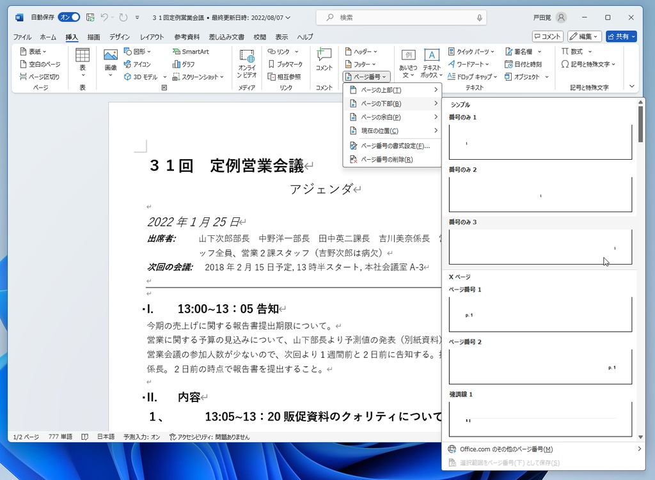The height and width of the screenshot is (480, 655).
Task: Expand the ヘッダー dropdown
Action: (362, 51)
